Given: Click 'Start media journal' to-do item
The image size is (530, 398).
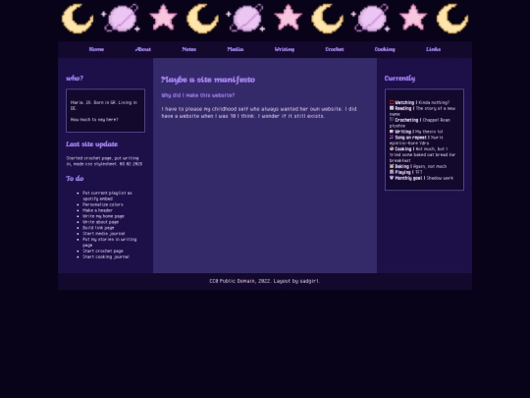Looking at the screenshot, I should [x=104, y=234].
